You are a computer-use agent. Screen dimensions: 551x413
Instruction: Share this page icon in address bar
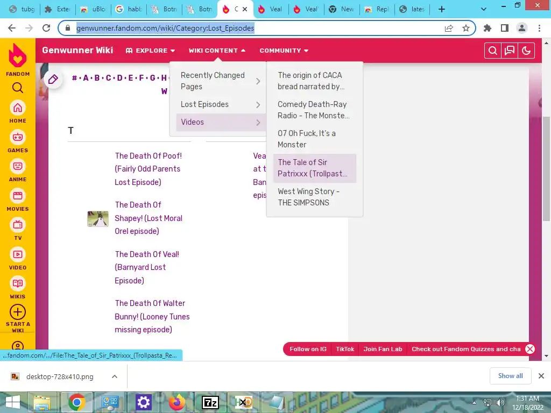pos(449,28)
